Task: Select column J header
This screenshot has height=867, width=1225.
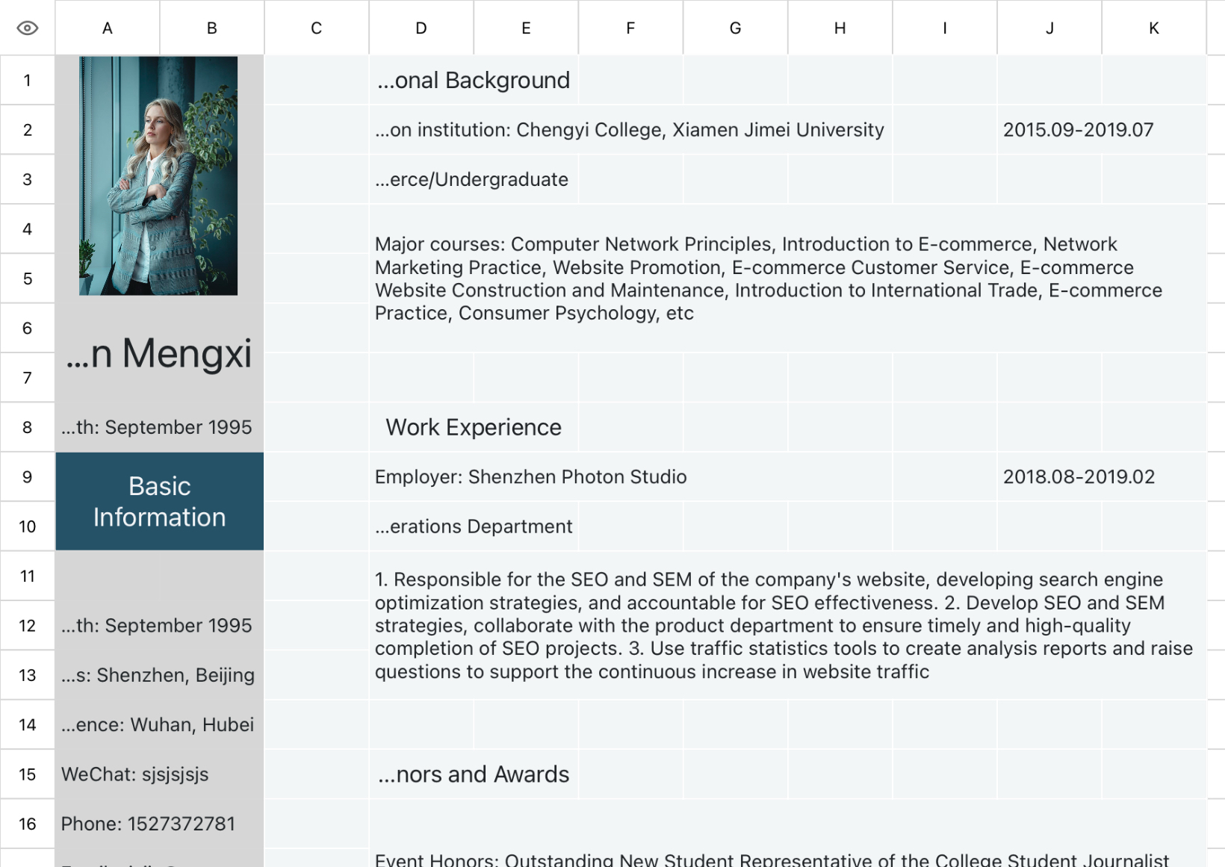Action: [1049, 28]
